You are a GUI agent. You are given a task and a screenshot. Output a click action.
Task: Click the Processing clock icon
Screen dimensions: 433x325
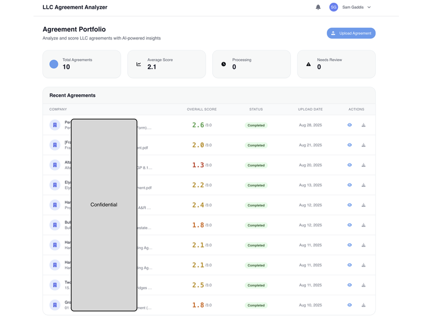pyautogui.click(x=224, y=63)
